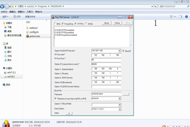The width and height of the screenshot is (190, 127).
Task: Toggle Filename if user-class=gPXE or iPXE checkbox
Action: [x=55, y=98]
